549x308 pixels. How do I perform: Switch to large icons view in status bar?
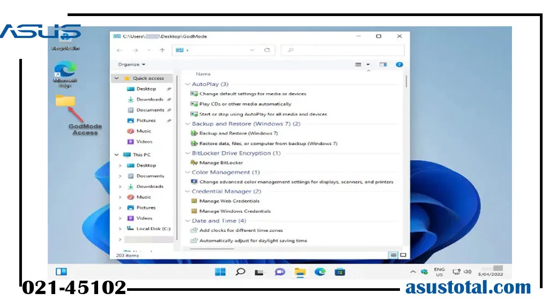pos(403,255)
